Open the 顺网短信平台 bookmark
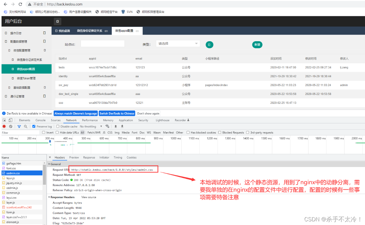The width and height of the screenshot is (365, 225). pos(107,12)
